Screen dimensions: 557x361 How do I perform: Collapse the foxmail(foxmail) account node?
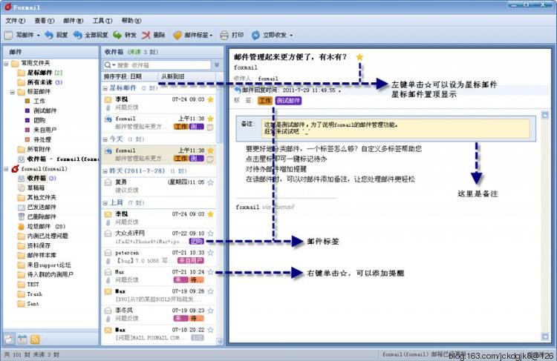6,169
